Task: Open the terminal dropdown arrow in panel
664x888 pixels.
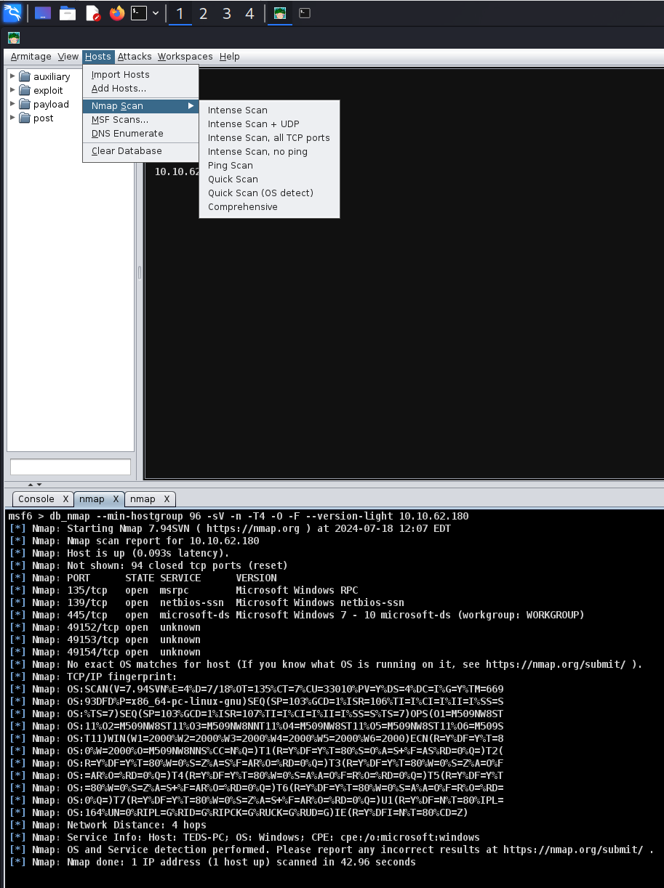Action: pos(156,13)
